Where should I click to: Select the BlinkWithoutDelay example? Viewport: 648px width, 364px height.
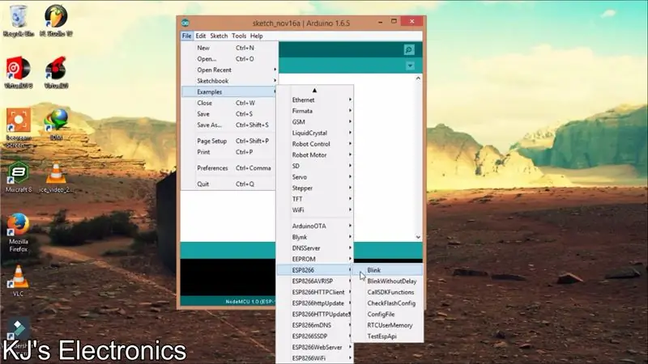(x=388, y=281)
